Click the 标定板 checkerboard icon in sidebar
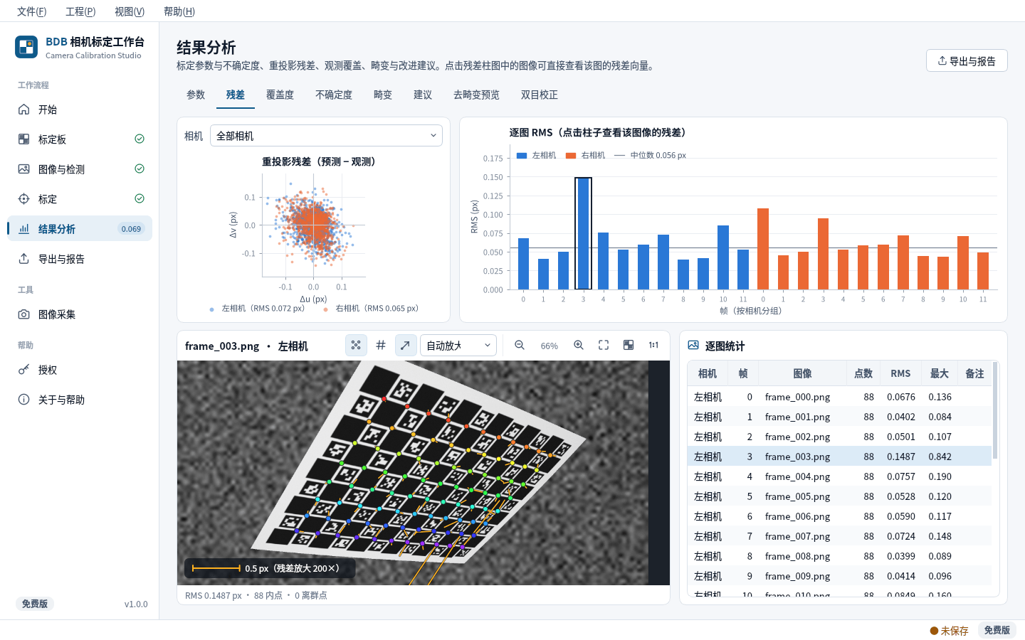The height and width of the screenshot is (640, 1025). [23, 139]
